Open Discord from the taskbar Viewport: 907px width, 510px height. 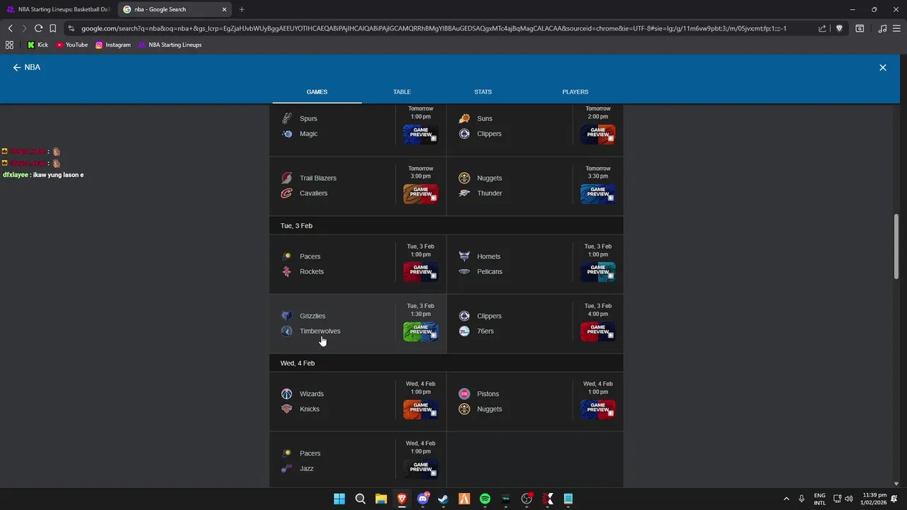click(x=423, y=499)
